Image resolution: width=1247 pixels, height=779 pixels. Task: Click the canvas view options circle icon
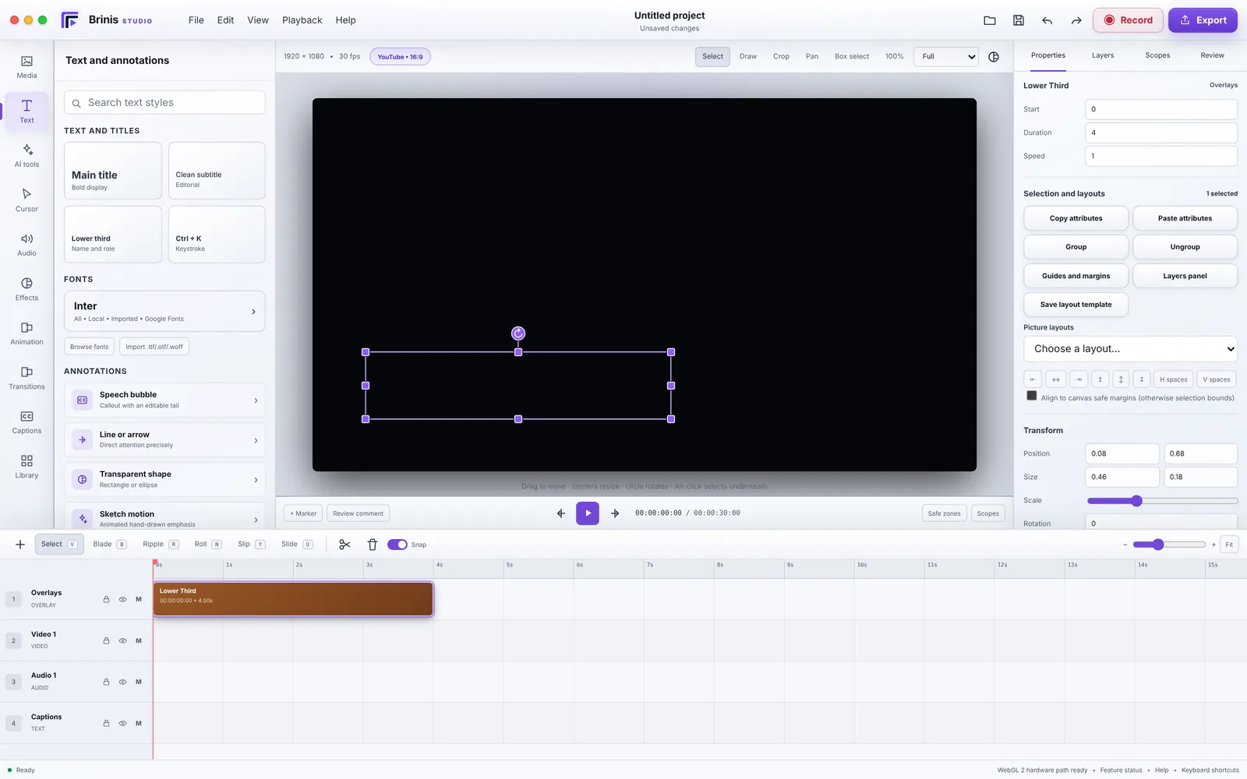[x=994, y=57]
